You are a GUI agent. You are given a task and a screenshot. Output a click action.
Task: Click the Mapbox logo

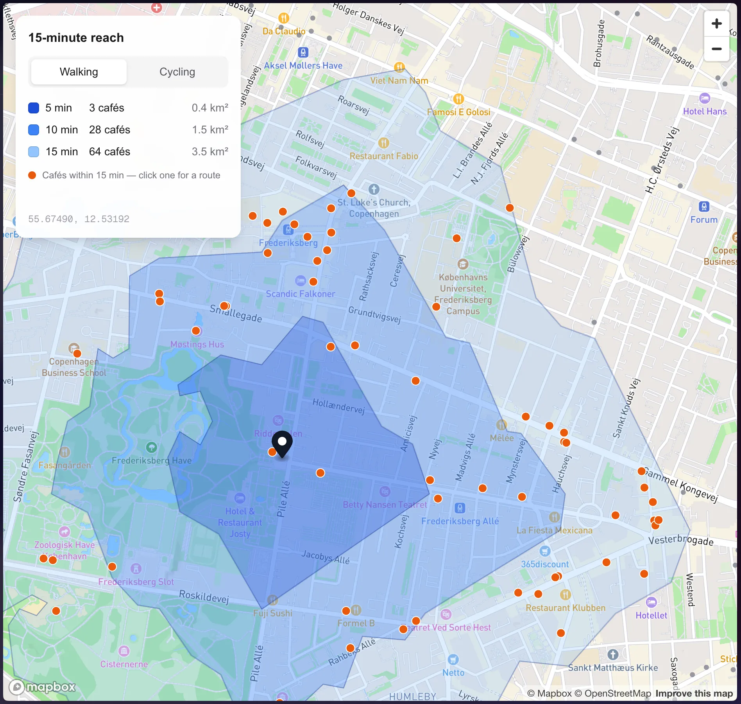pyautogui.click(x=42, y=687)
